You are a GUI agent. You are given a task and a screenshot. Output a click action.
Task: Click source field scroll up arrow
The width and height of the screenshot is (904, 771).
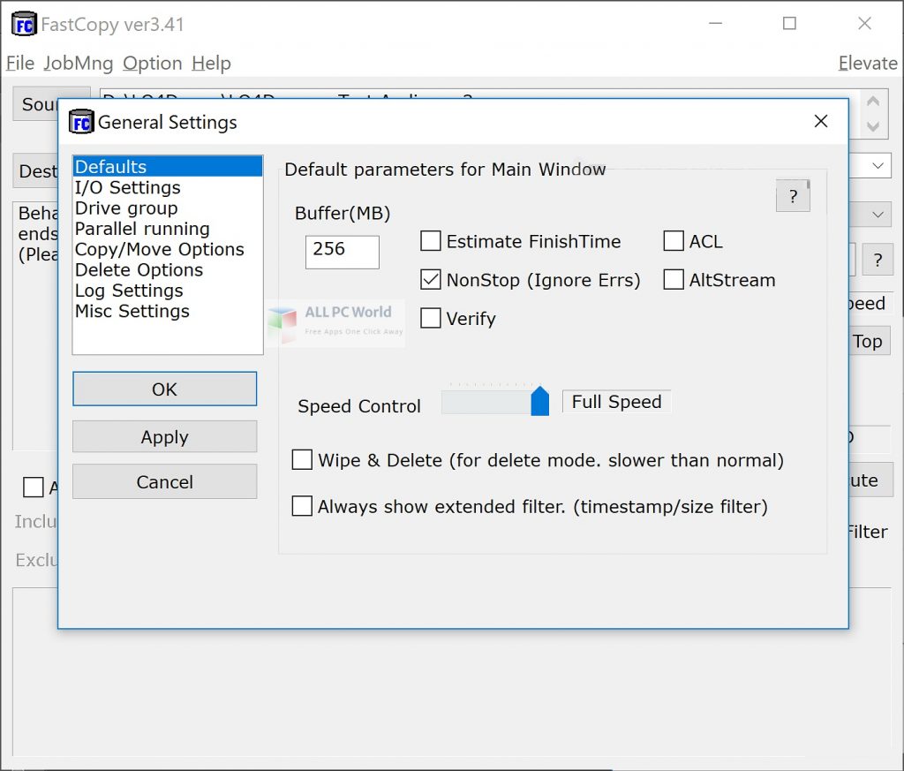click(x=873, y=102)
